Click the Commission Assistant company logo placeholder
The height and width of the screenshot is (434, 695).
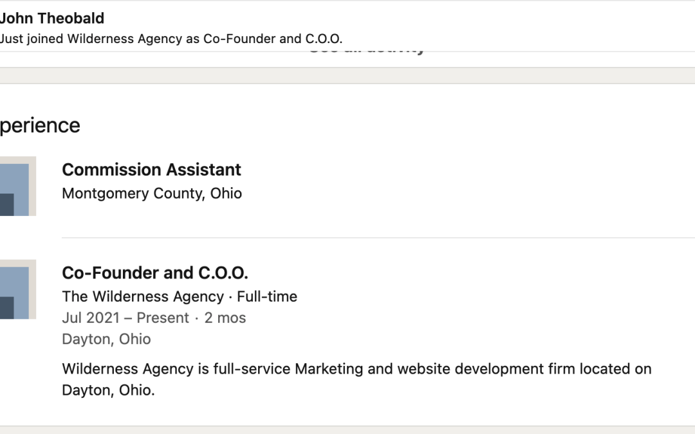click(17, 186)
